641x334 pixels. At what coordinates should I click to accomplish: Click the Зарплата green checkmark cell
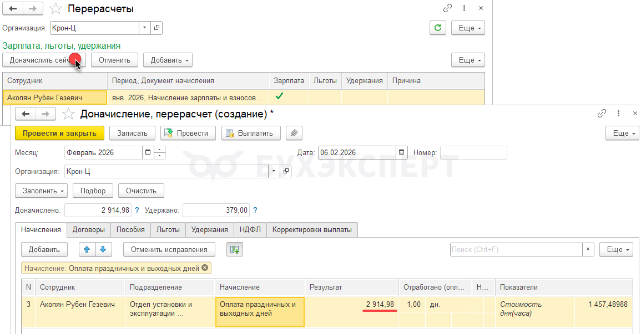(289, 97)
